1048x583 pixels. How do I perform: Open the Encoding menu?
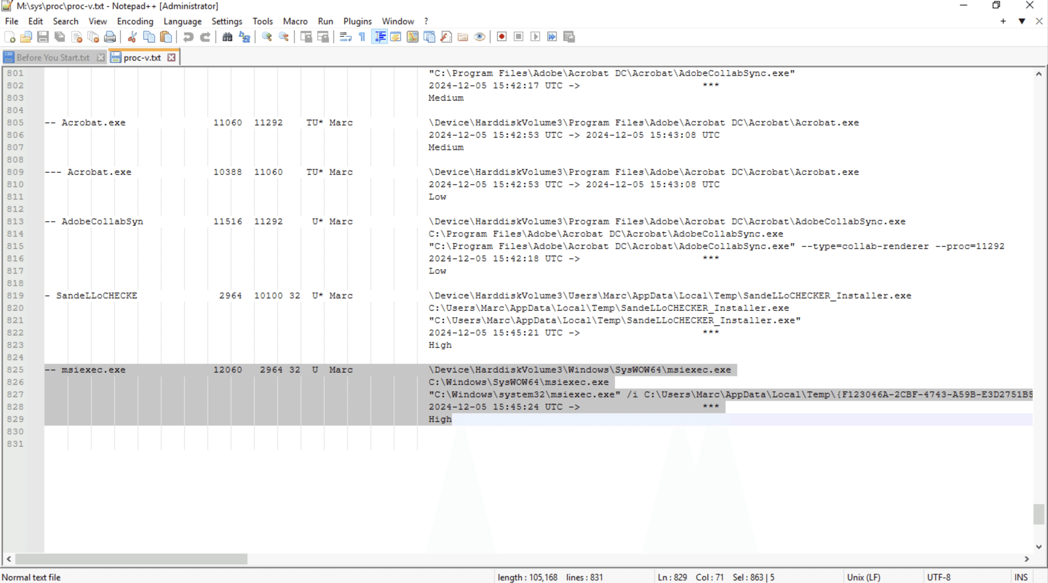(135, 21)
